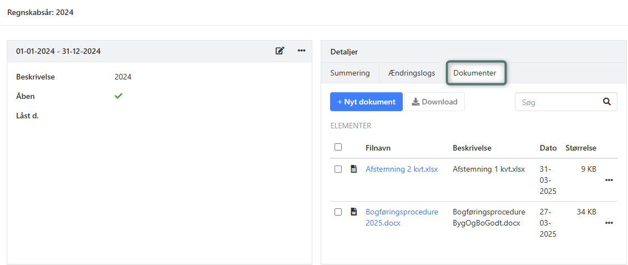This screenshot has height=265, width=628.
Task: Switch to the Ændringslogs tab
Action: click(412, 73)
